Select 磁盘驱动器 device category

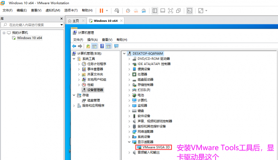pyautogui.click(x=145, y=80)
